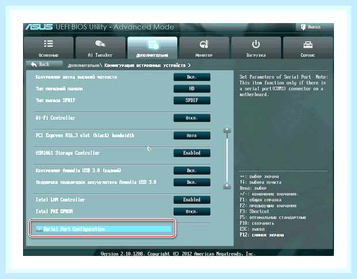Click the Back button
357x279 pixels.
tap(44, 65)
